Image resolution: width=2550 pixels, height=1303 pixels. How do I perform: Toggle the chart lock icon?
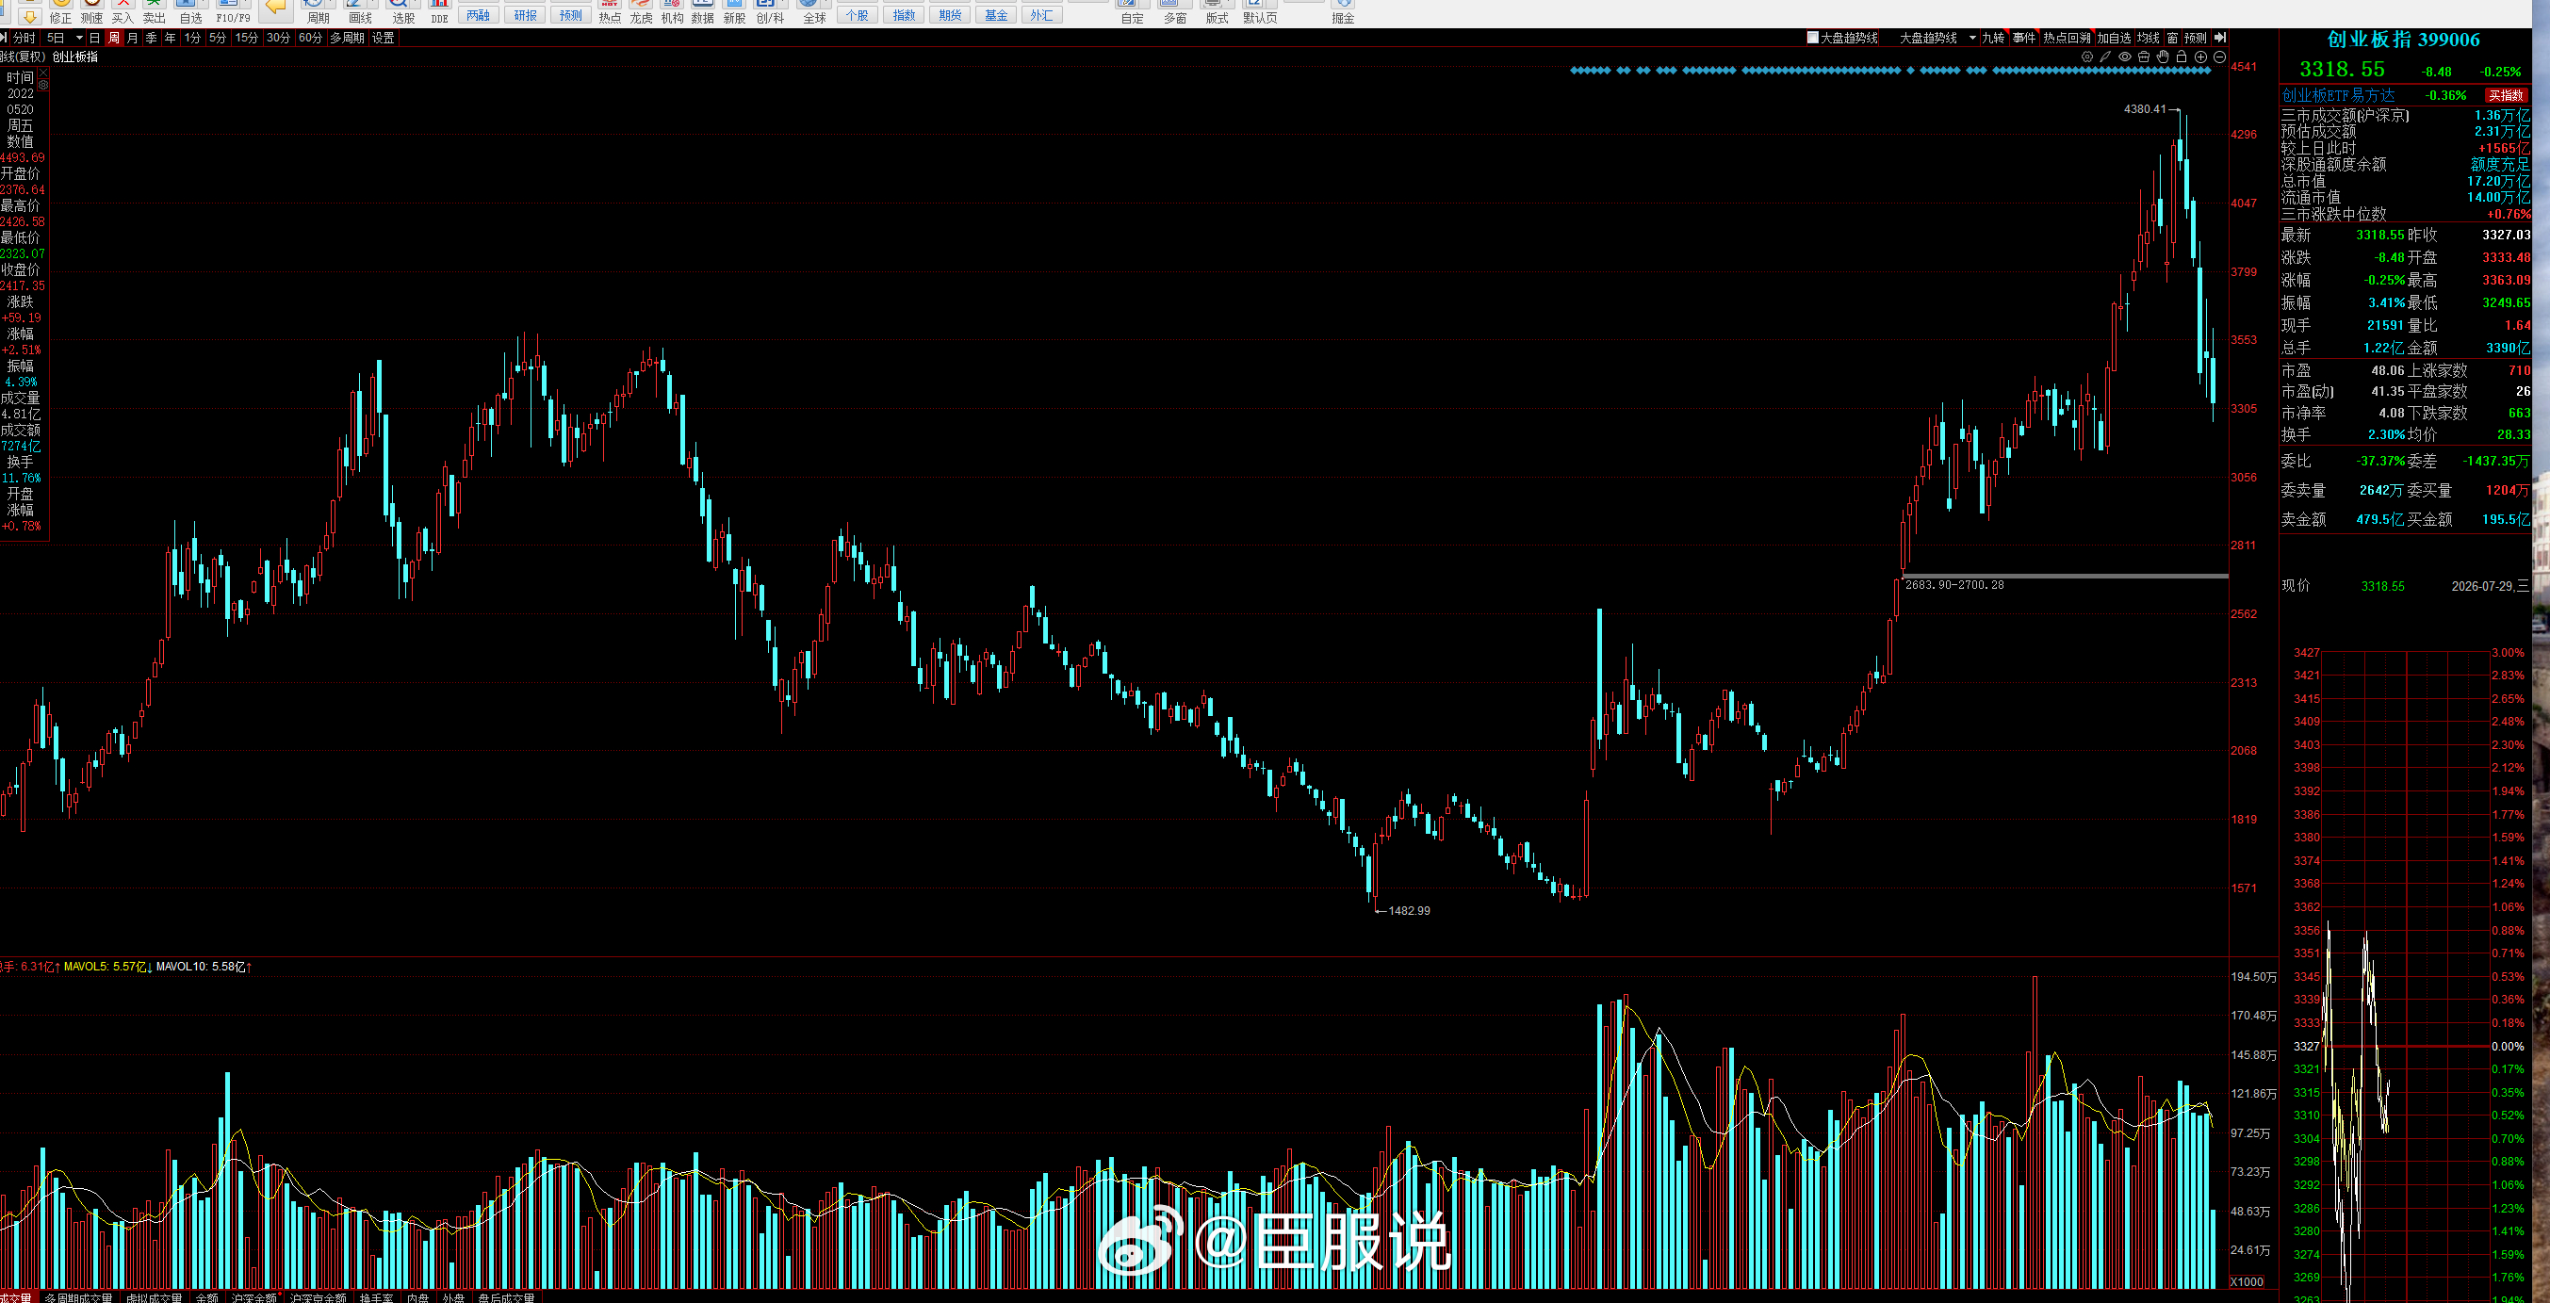coord(2182,57)
